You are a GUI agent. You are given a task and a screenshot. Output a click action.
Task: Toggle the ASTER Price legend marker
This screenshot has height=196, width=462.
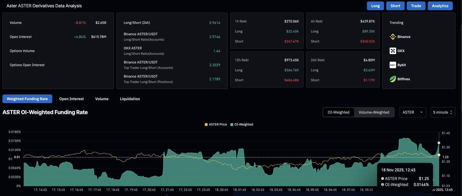(206, 124)
